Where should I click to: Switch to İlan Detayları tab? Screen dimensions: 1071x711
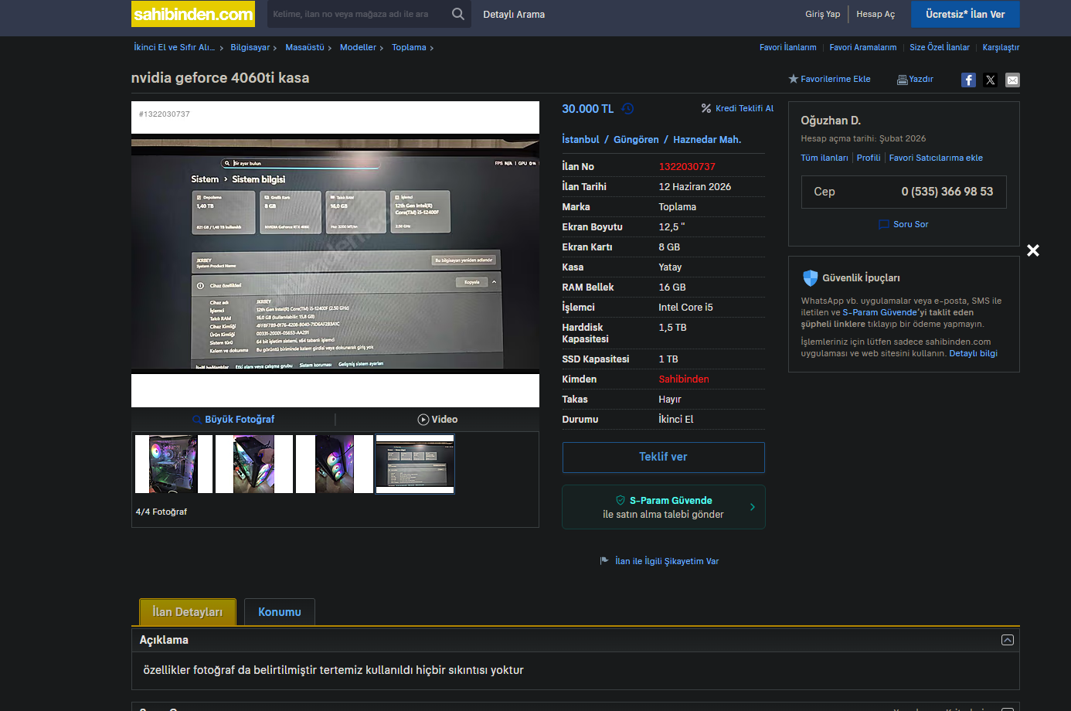[188, 612]
